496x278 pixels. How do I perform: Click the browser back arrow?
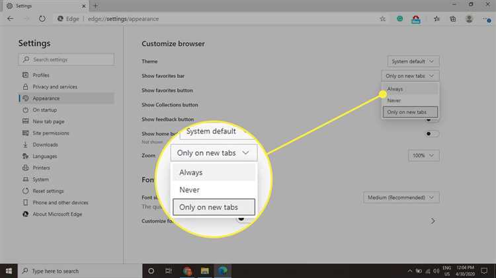10,19
